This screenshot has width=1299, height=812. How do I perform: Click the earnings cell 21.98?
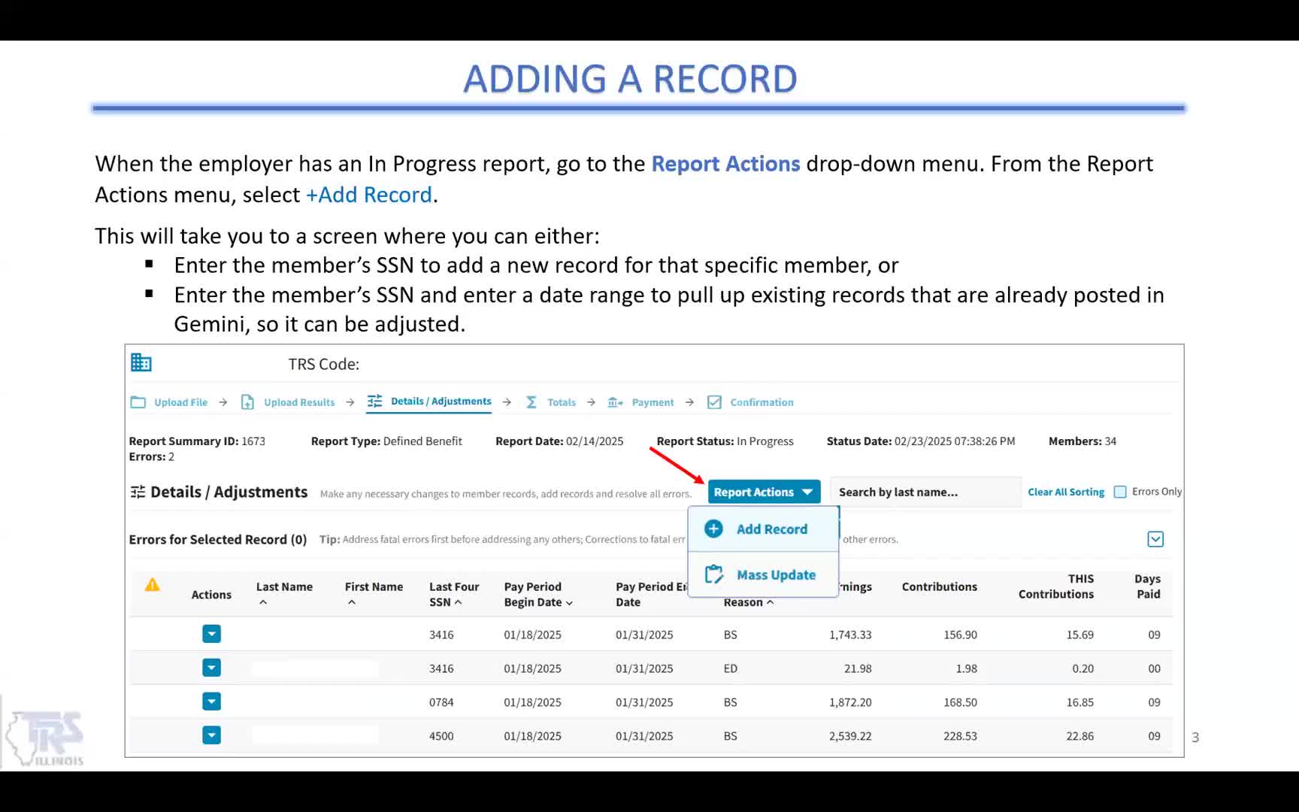[858, 668]
